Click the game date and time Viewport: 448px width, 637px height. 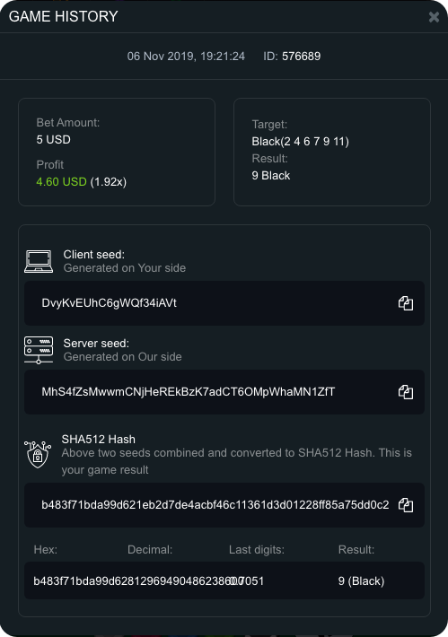point(186,56)
